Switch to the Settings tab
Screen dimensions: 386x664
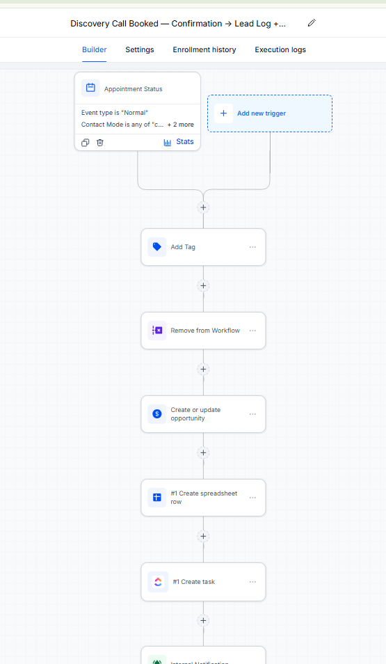140,49
